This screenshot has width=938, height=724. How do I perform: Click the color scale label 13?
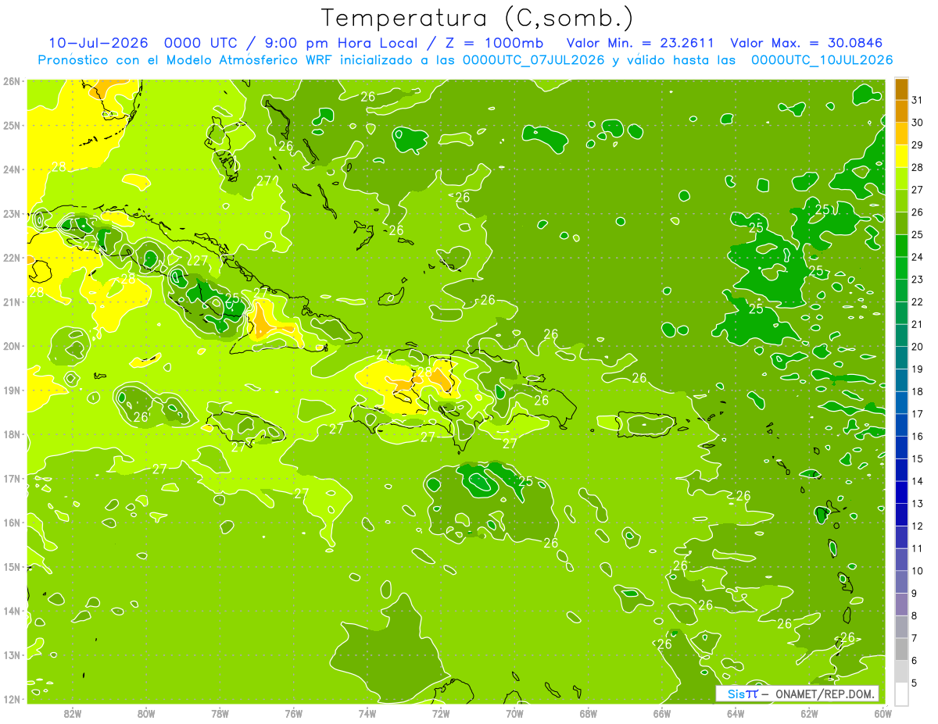click(x=918, y=504)
